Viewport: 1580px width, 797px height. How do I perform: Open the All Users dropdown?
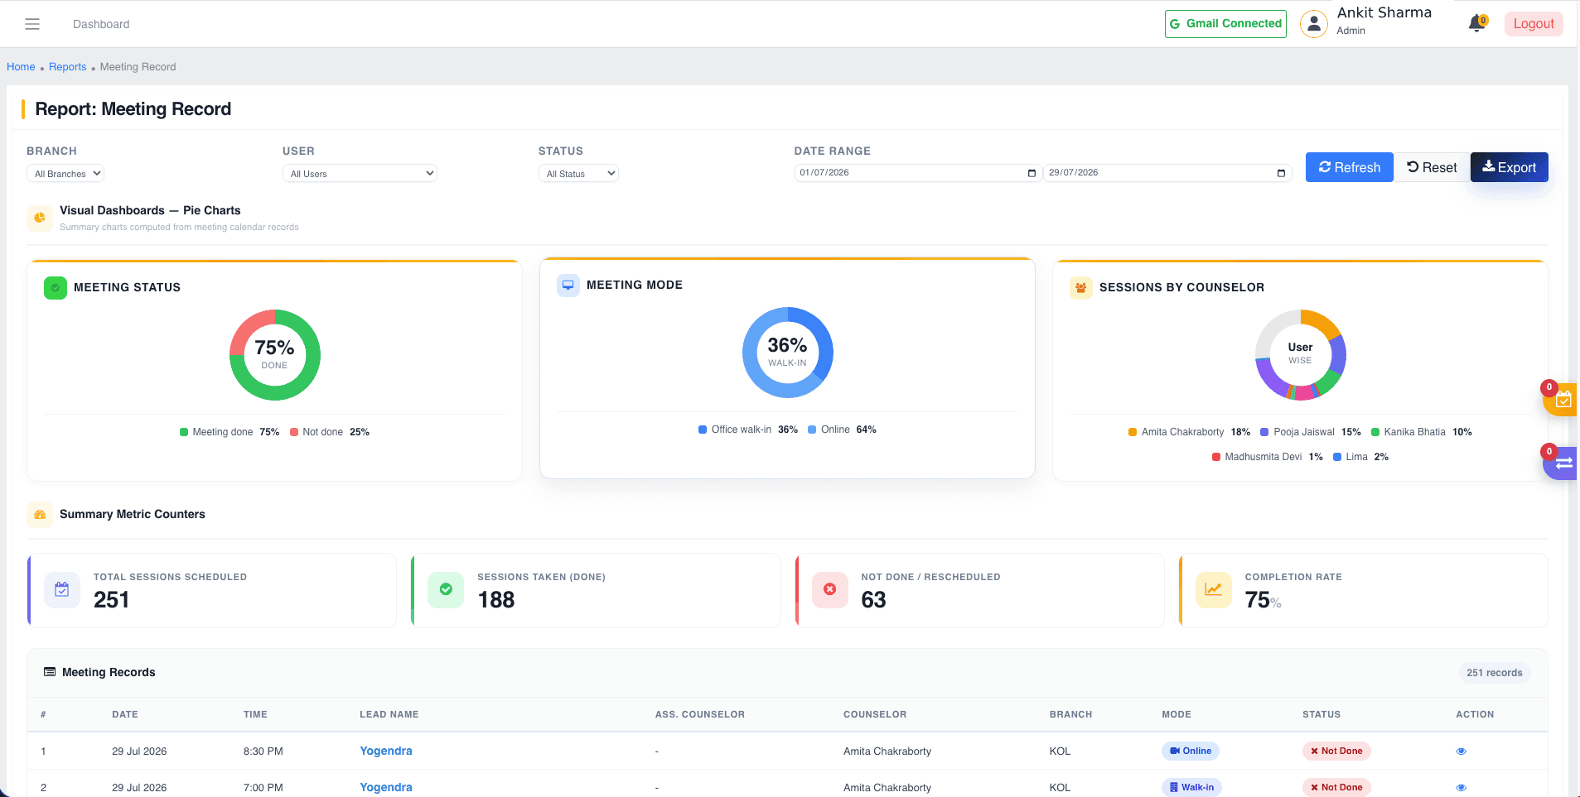(360, 174)
